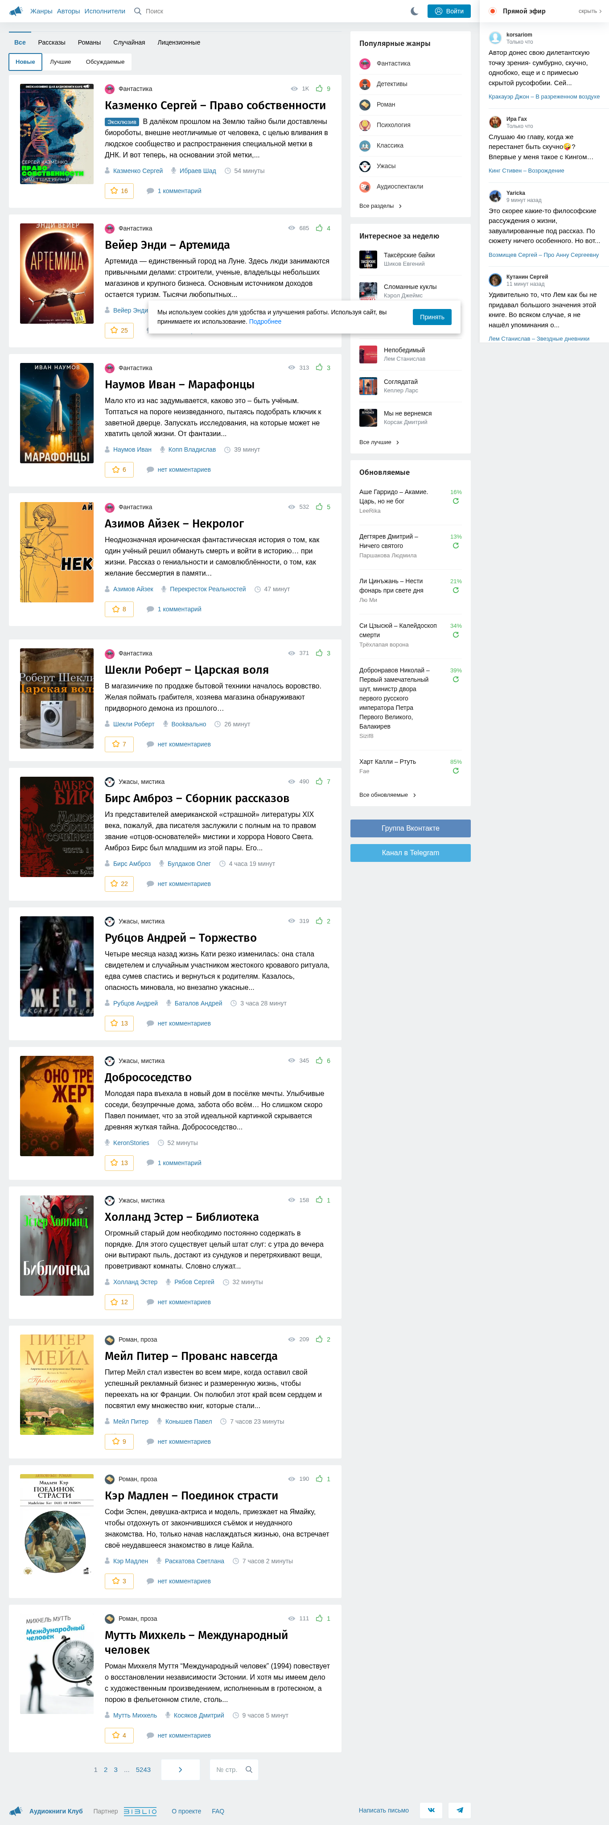Open the Подробнее cookie policy link
This screenshot has height=1825, width=609.
[x=265, y=321]
